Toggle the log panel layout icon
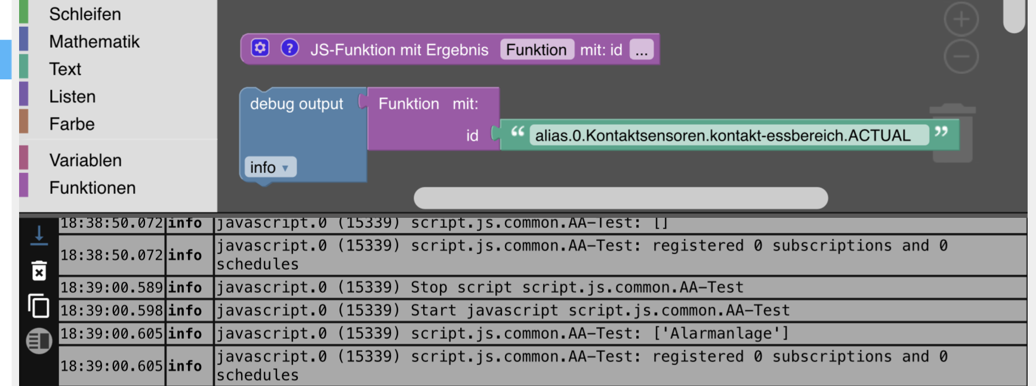 pyautogui.click(x=39, y=341)
